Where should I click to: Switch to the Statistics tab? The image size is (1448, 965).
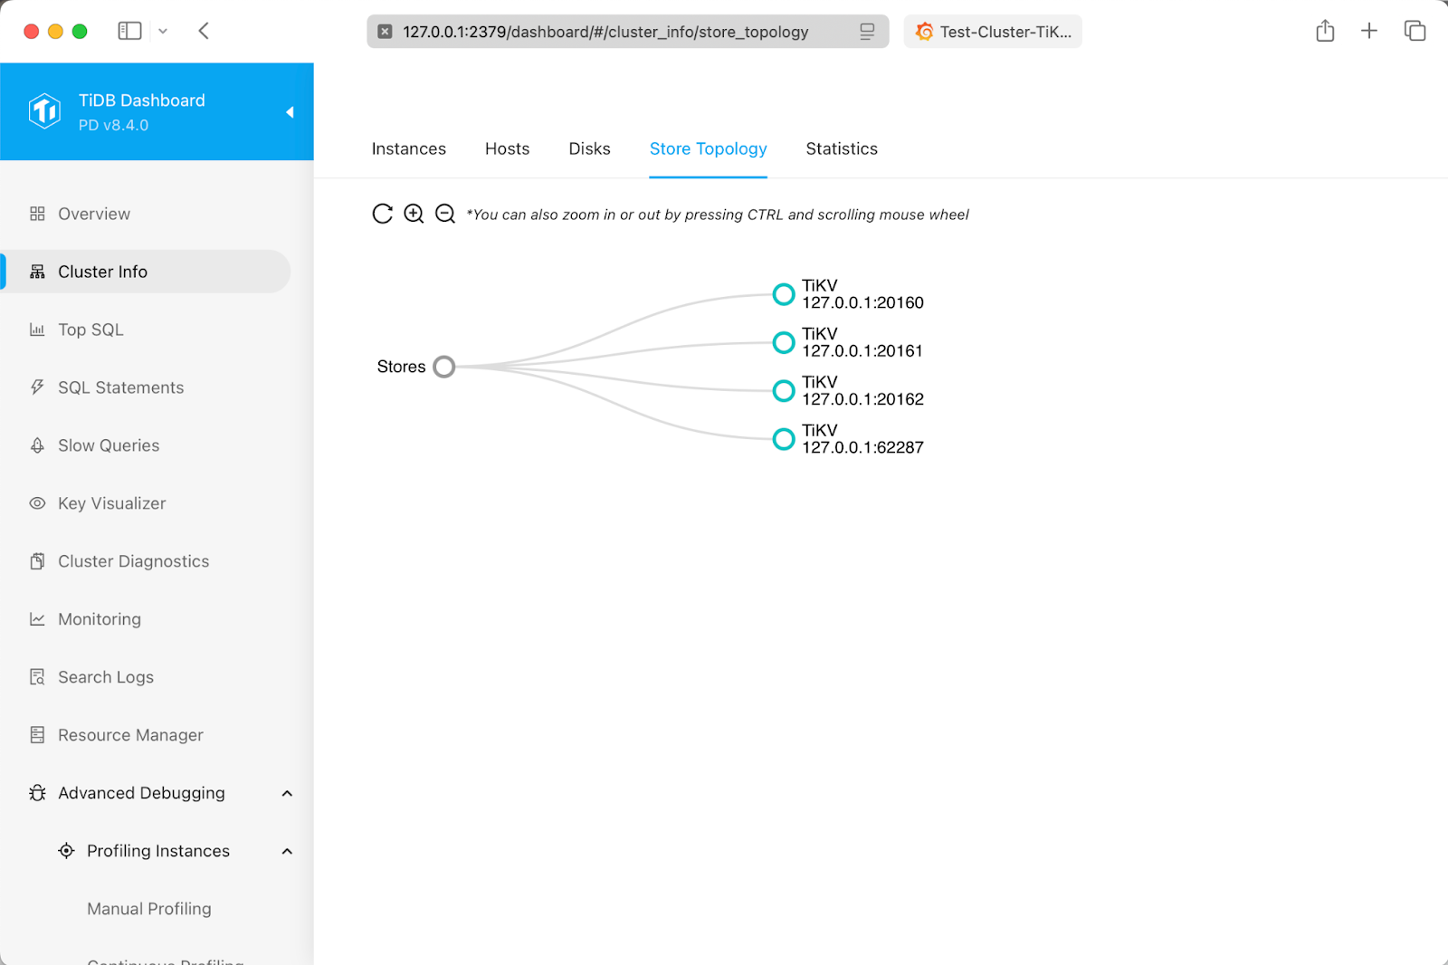pyautogui.click(x=842, y=148)
